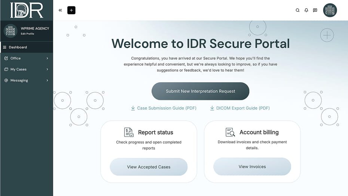Click Submit New Interpretation Request button

(x=201, y=91)
